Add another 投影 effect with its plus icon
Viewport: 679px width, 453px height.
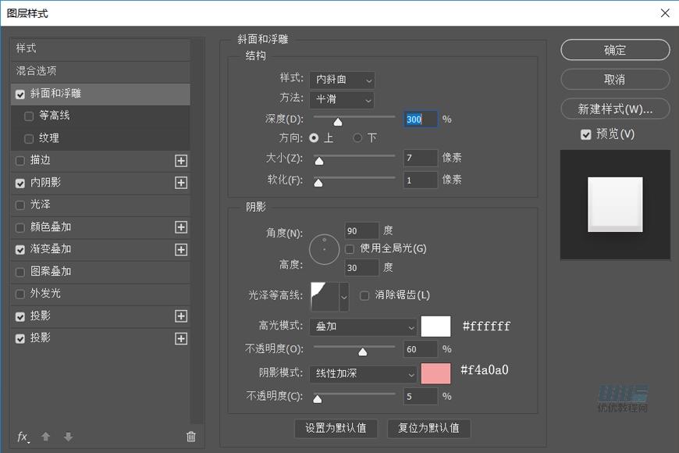click(x=181, y=316)
